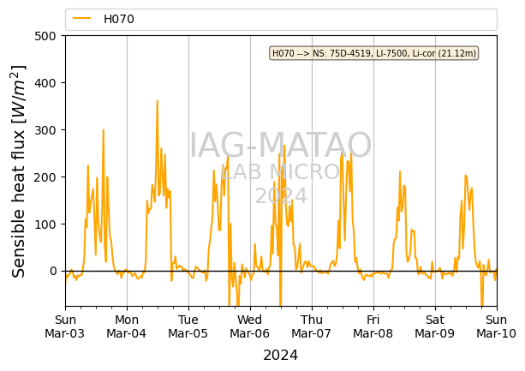Click the Sensible heat flux axis title
The width and height of the screenshot is (525, 371).
point(19,171)
